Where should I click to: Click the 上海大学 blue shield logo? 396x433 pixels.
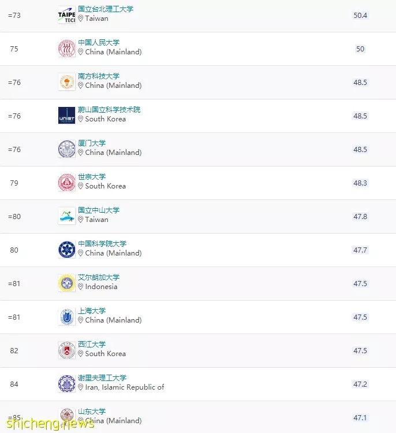(67, 316)
